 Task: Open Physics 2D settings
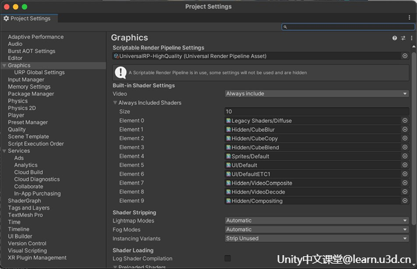tap(22, 108)
